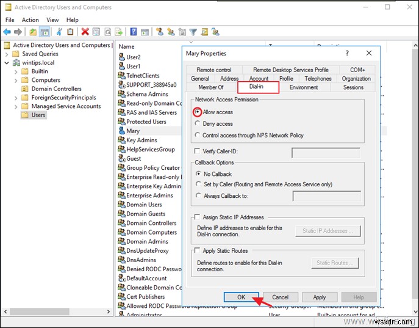Expand the Builtin container
Viewport: 419px width, 328px height.
pyautogui.click(x=16, y=71)
